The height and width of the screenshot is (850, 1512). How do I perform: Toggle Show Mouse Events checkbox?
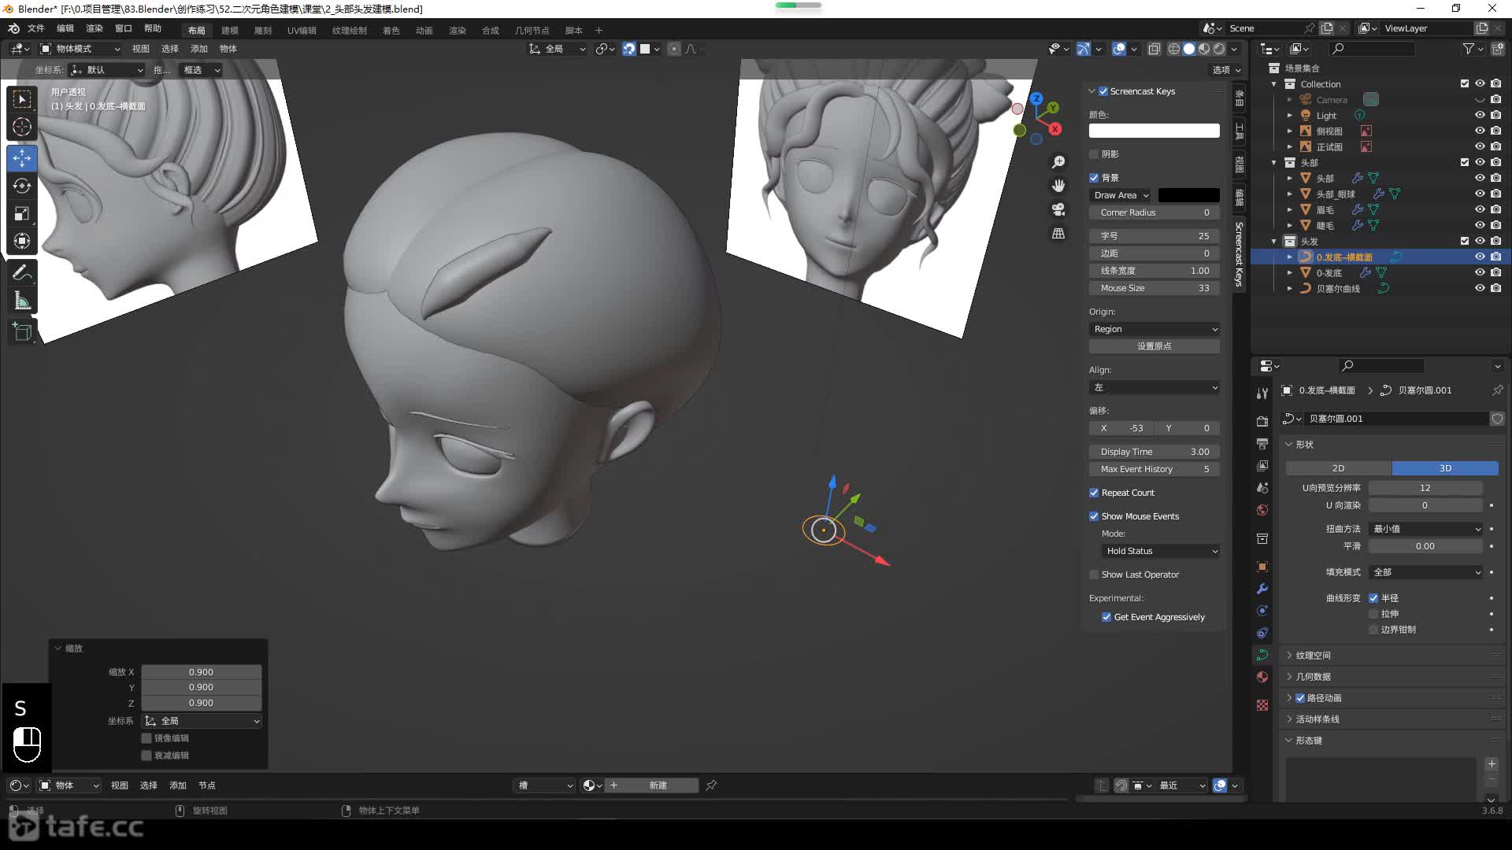[x=1094, y=516]
